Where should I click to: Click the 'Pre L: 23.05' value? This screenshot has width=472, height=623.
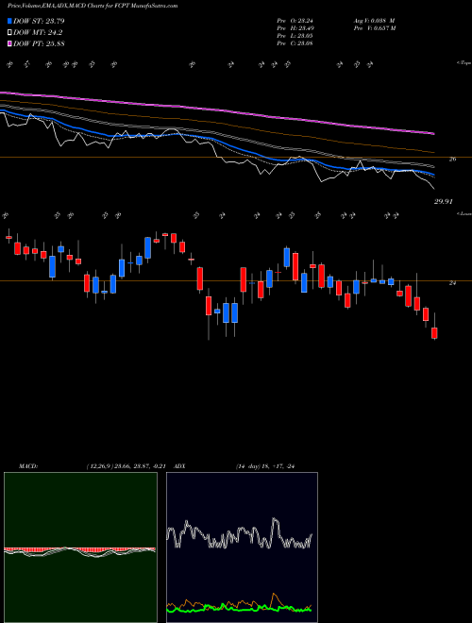coord(295,36)
